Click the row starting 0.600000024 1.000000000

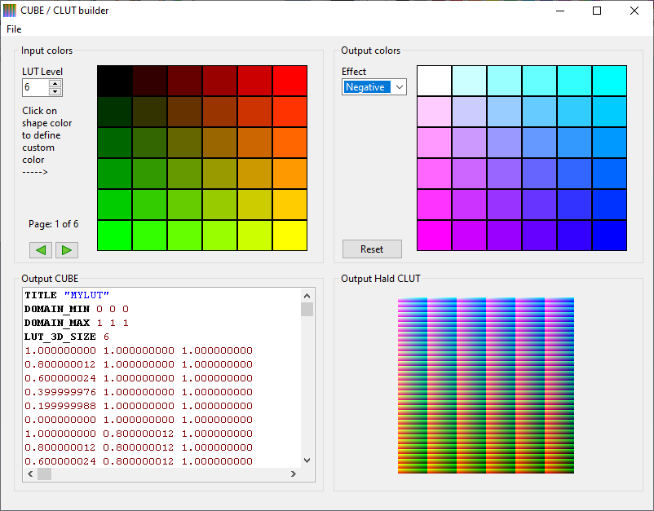click(139, 378)
